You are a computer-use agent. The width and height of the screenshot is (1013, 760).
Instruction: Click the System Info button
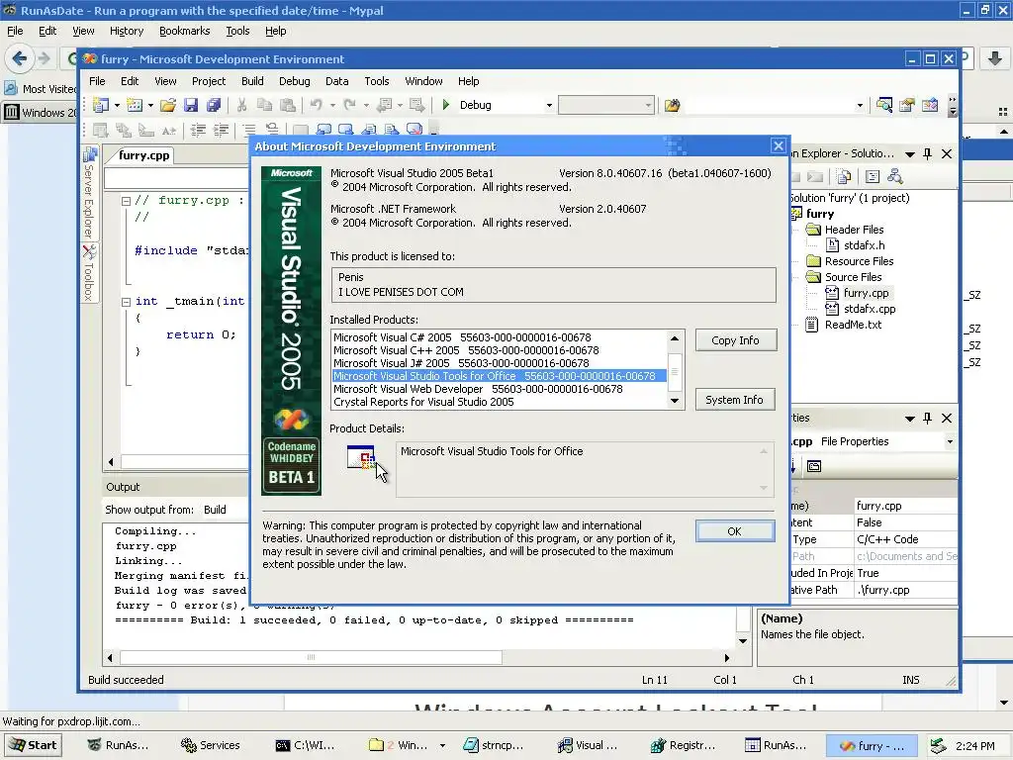[735, 400]
